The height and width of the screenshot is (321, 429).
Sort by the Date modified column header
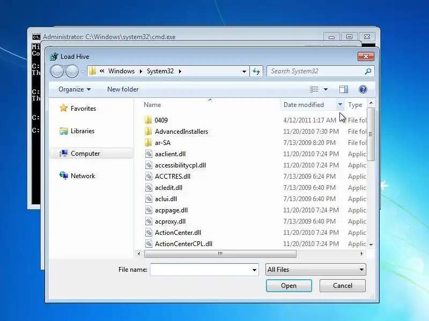[x=304, y=105]
